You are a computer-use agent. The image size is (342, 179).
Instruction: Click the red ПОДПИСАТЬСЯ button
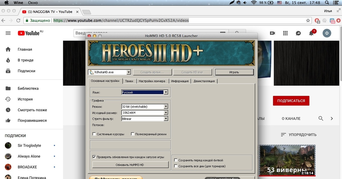click(x=291, y=101)
